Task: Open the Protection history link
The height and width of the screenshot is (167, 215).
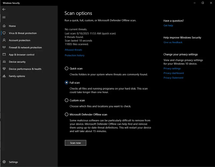Action: 74,55
